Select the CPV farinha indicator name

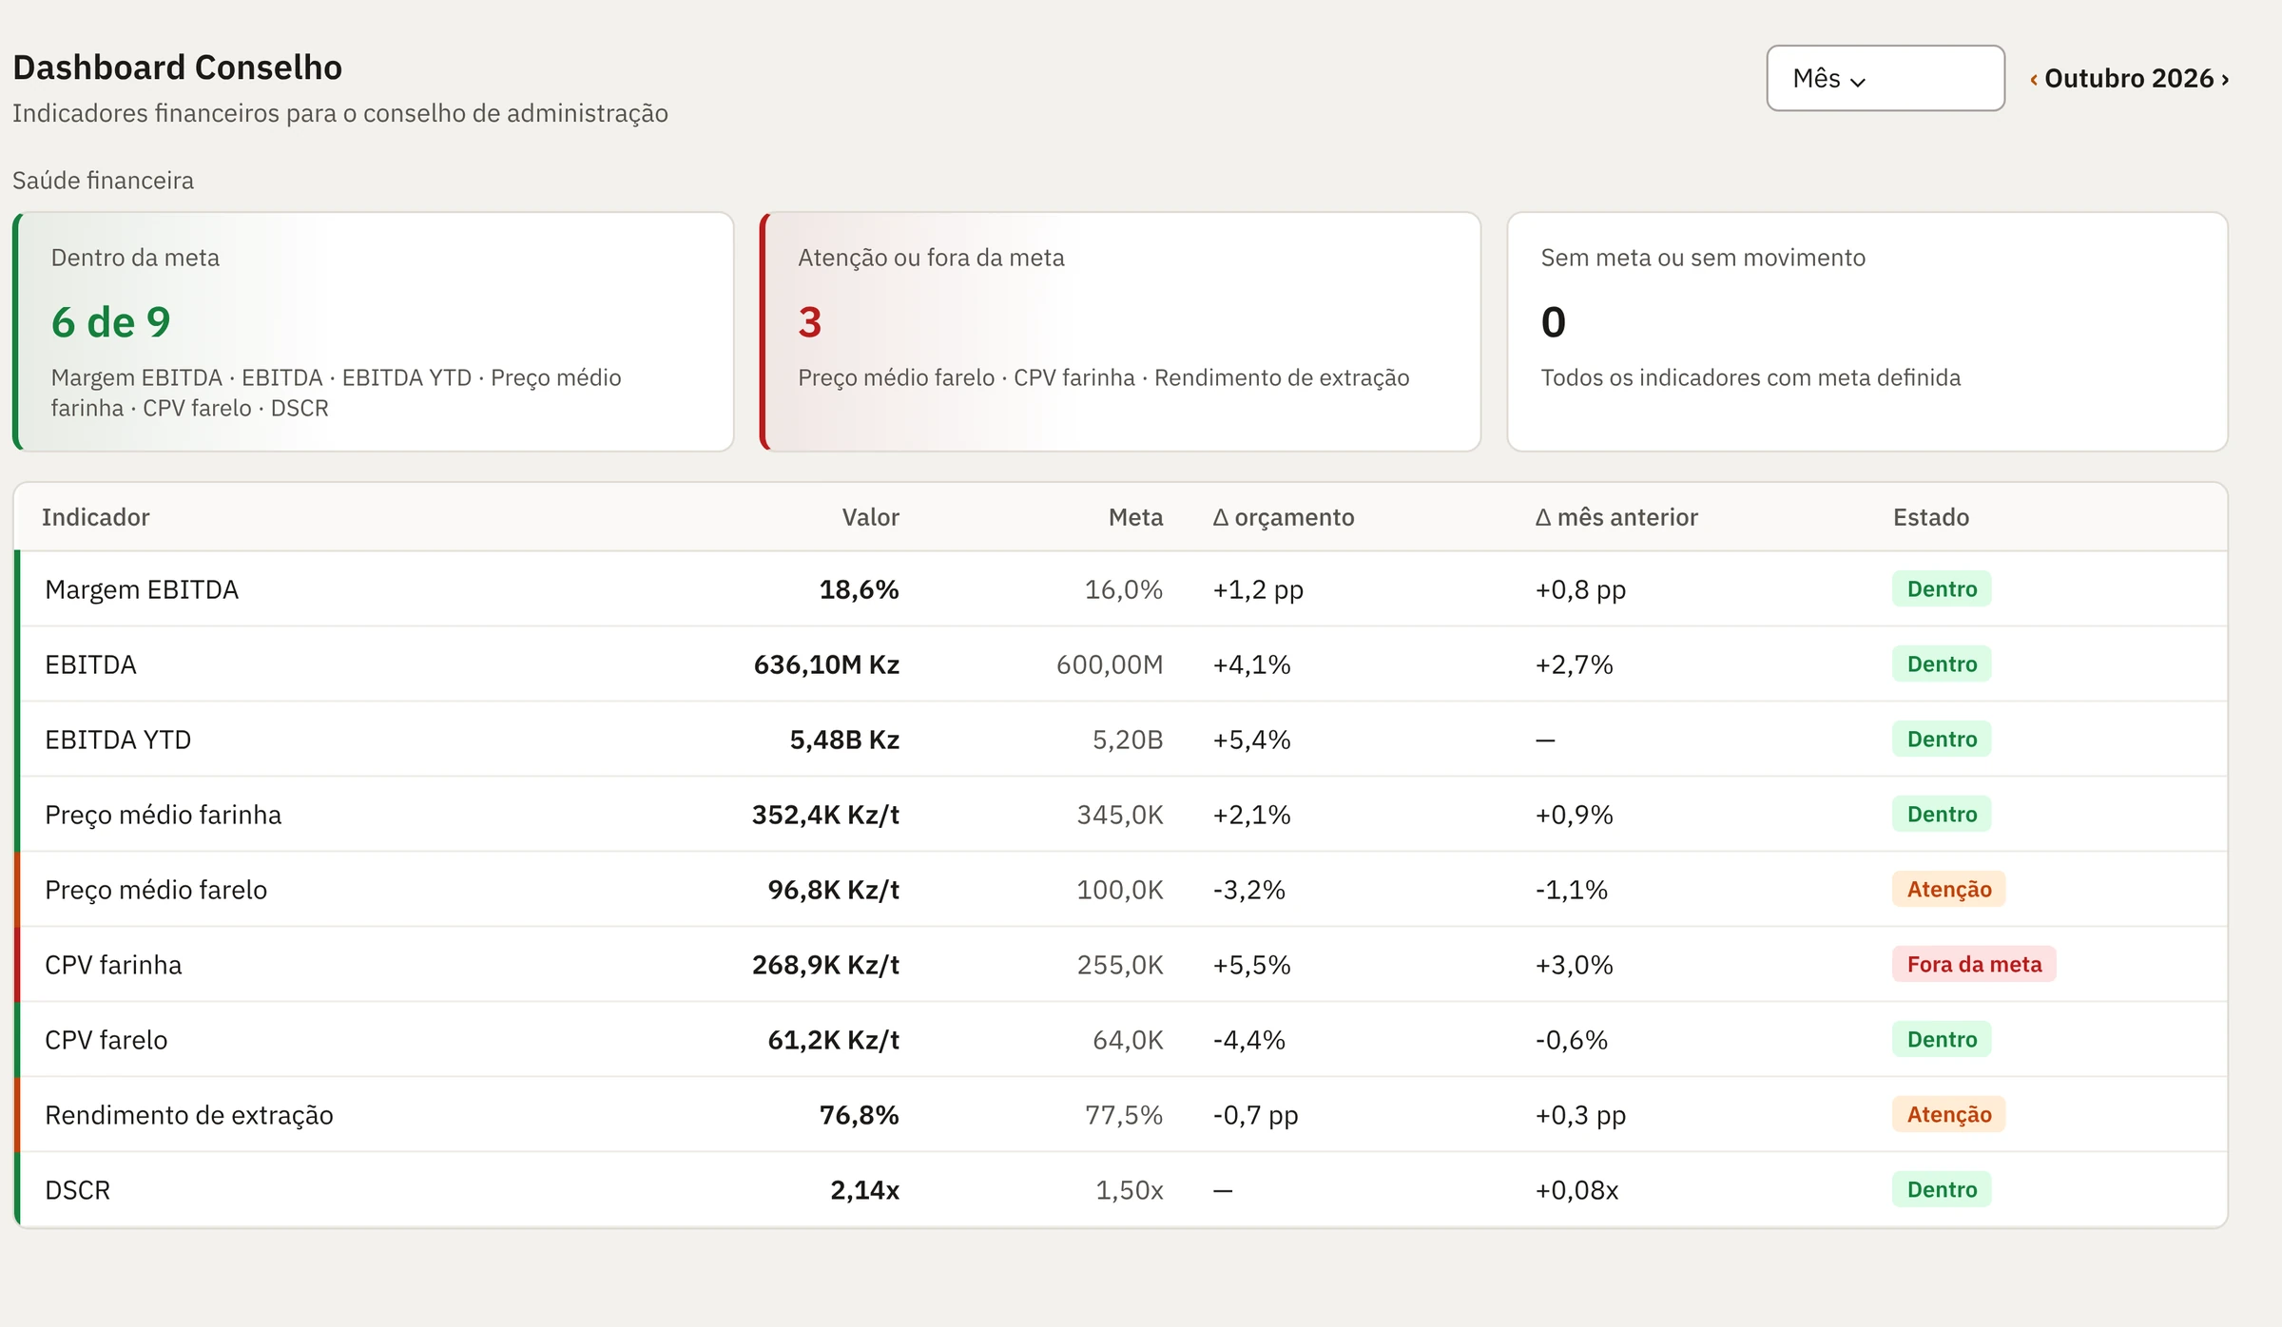click(x=113, y=965)
